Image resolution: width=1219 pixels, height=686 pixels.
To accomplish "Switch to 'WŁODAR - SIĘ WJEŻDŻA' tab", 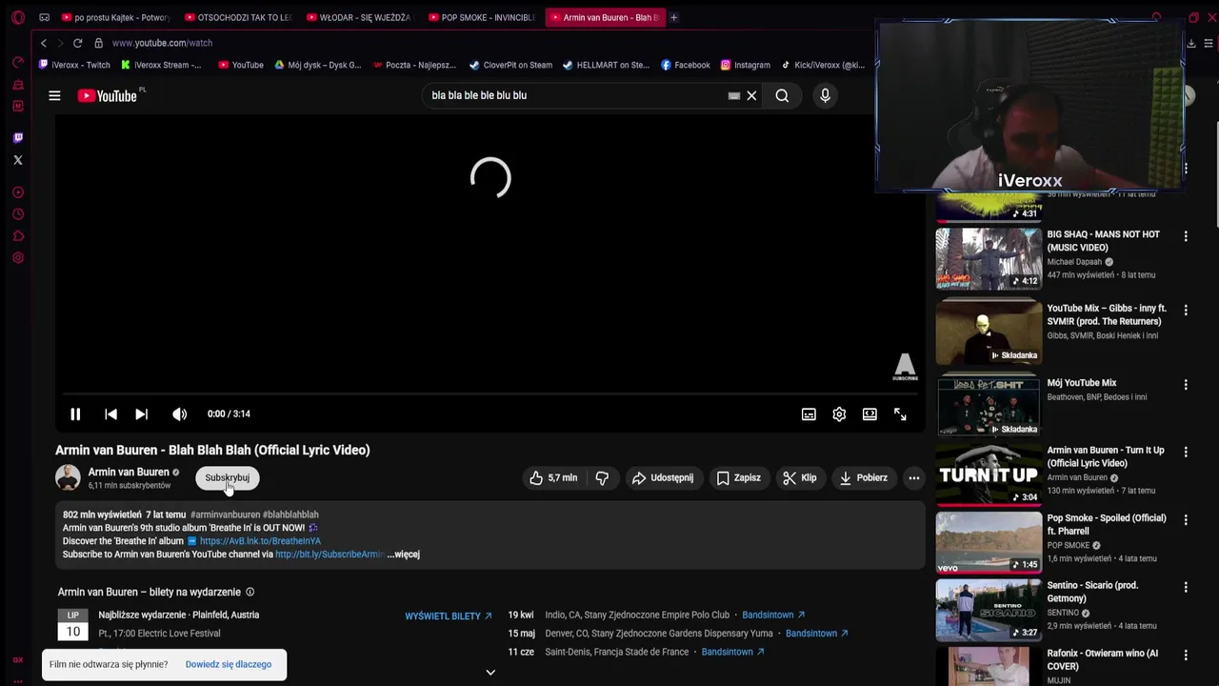I will (x=360, y=17).
